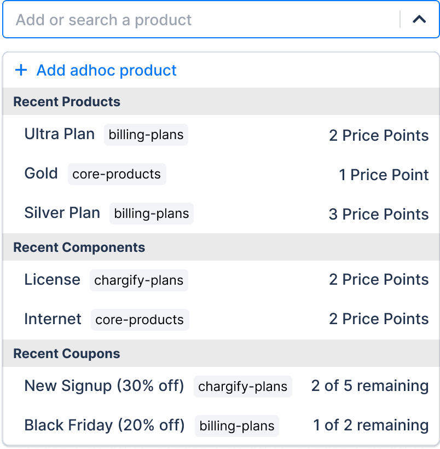Click the Add adhoc product link
440x449 pixels.
coord(106,70)
